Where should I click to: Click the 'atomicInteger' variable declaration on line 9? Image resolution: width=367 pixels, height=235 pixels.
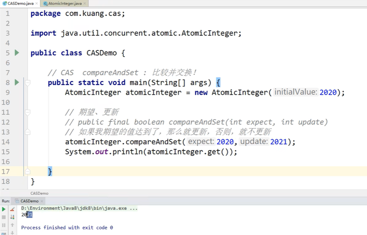point(154,92)
